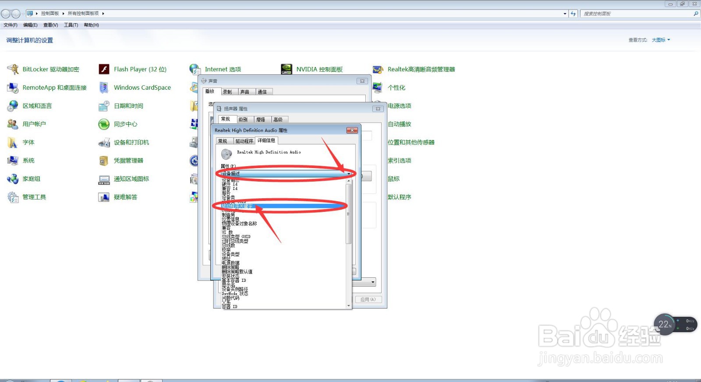Switch to 驱动程序 tab in Realtek 属性
This screenshot has width=701, height=382.
click(244, 141)
